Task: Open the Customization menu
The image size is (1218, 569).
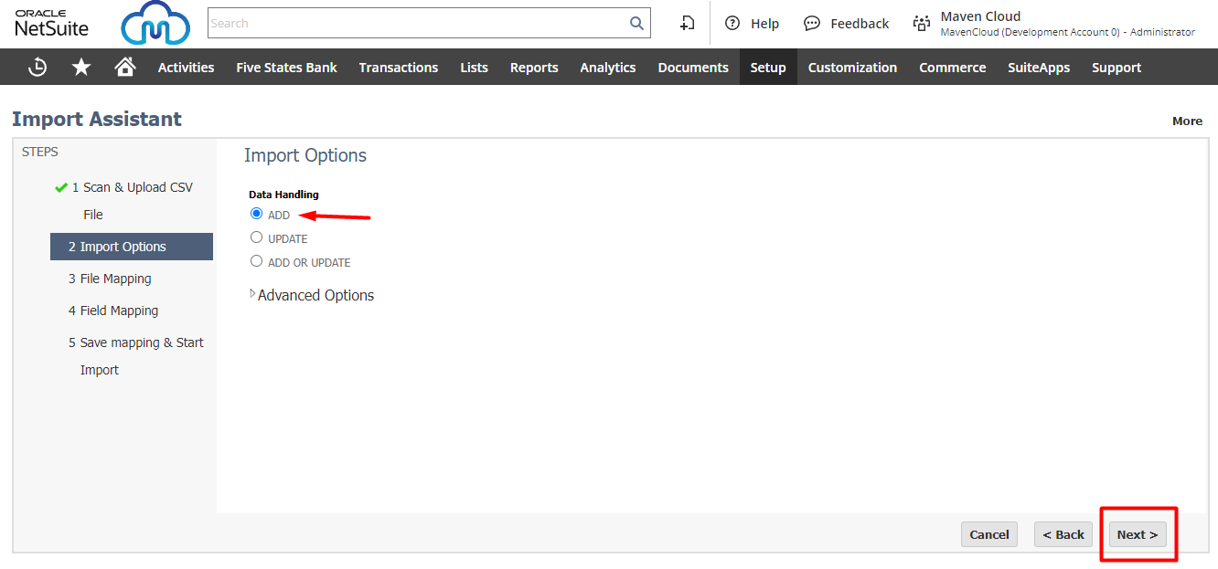Action: pyautogui.click(x=852, y=68)
